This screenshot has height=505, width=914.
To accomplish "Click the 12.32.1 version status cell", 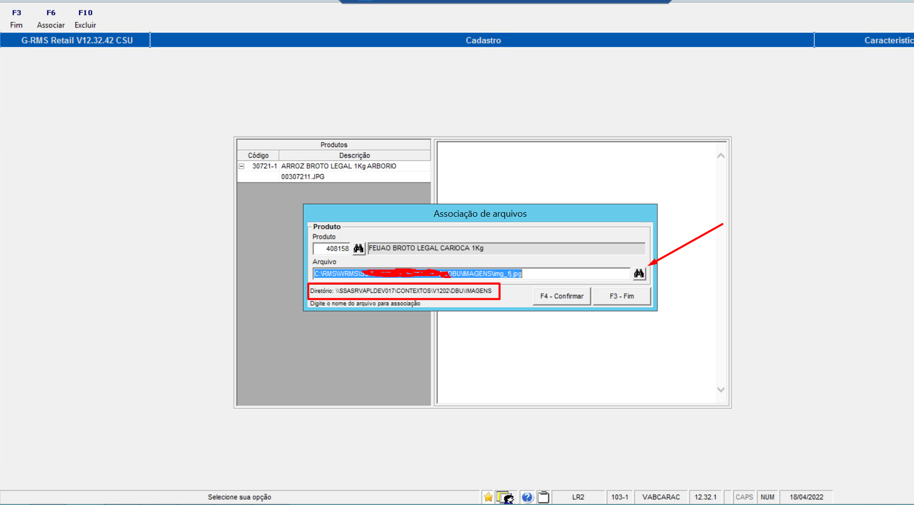I will click(x=705, y=497).
